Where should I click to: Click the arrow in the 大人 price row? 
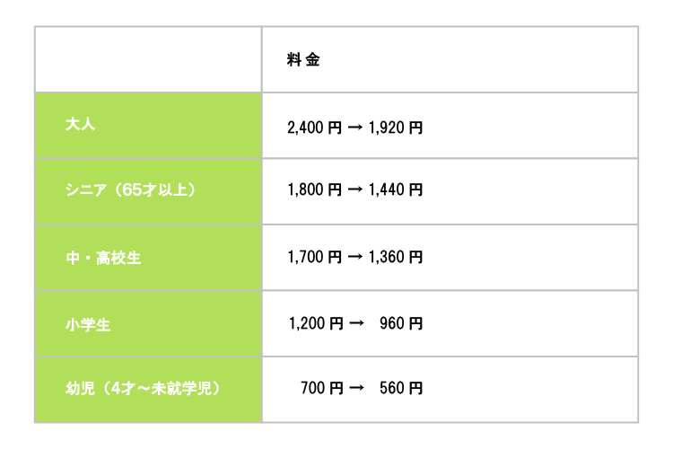(x=354, y=128)
